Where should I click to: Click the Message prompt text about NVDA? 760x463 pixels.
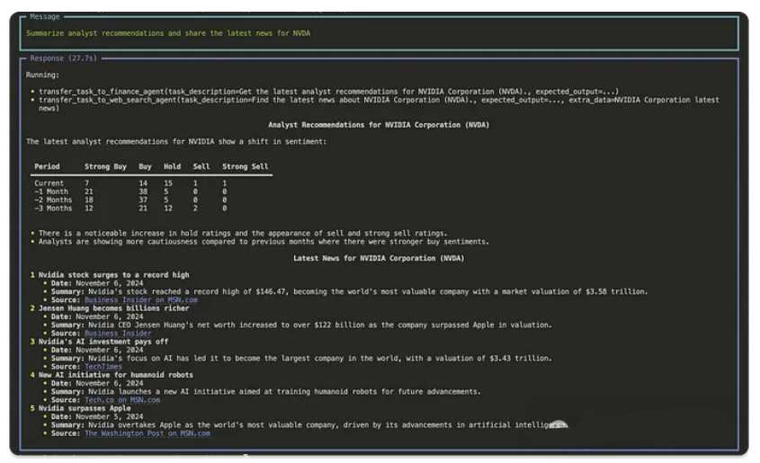click(x=168, y=33)
